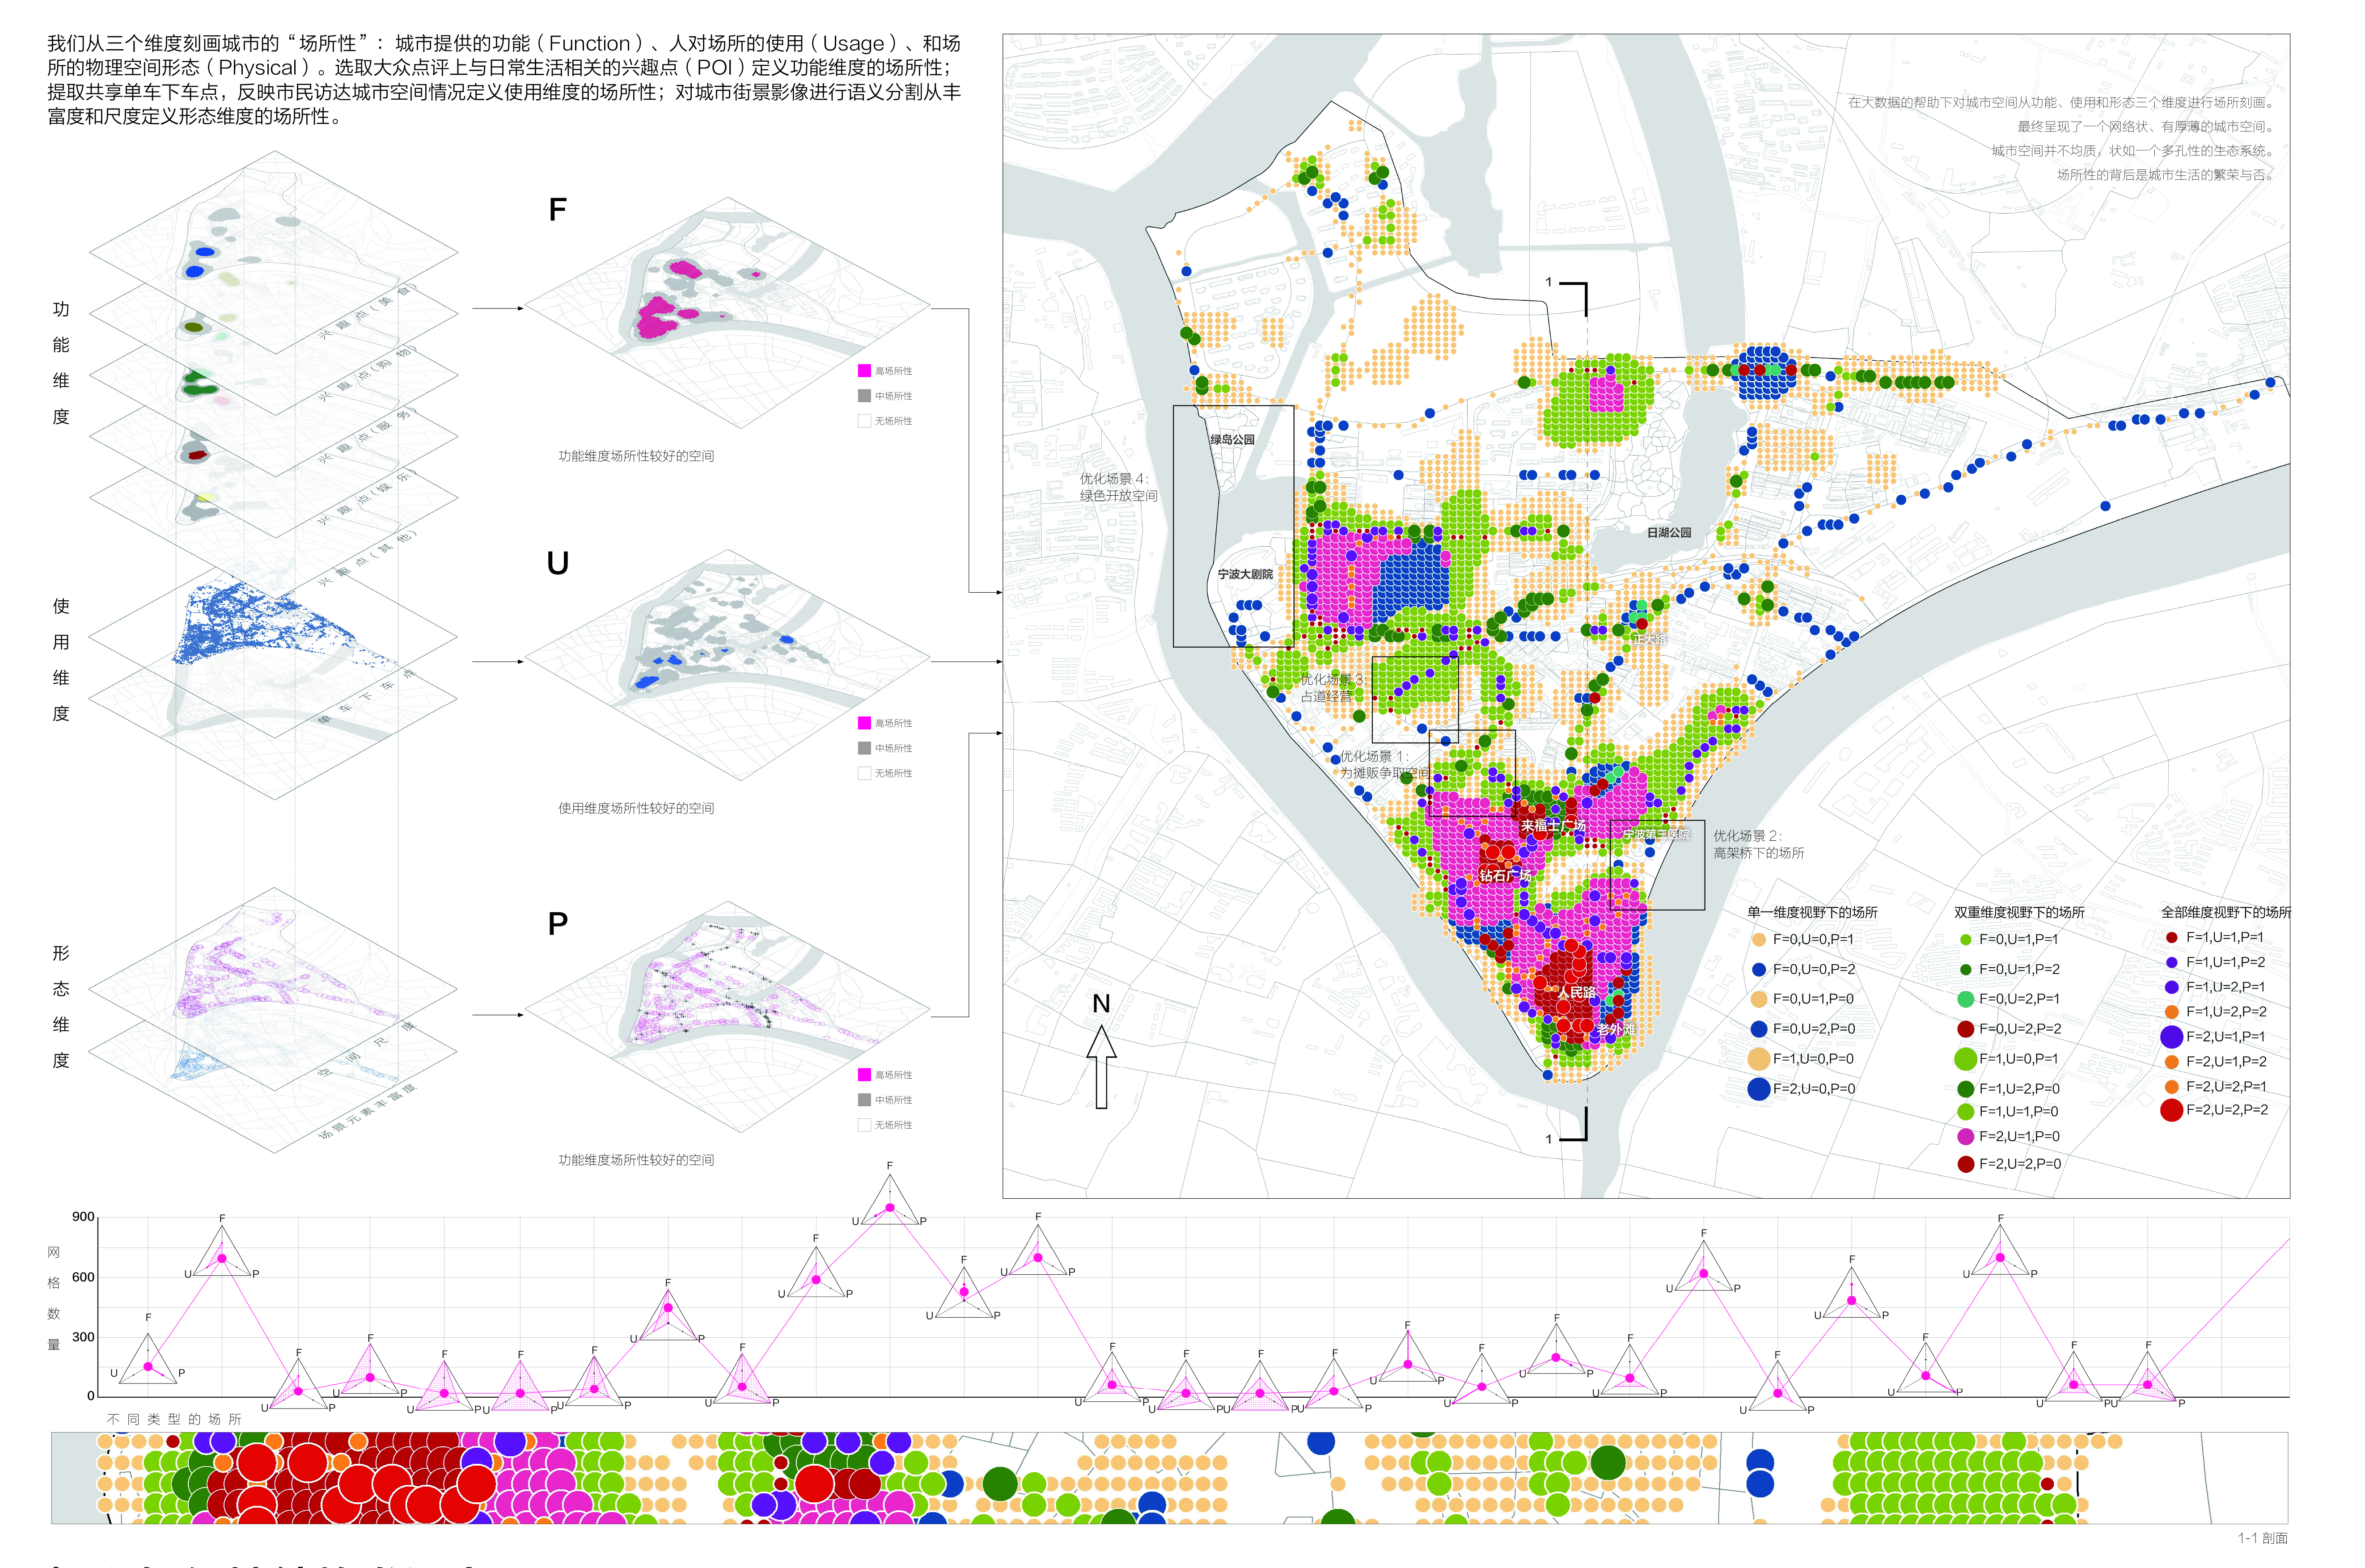Viewport: 2365px width, 1568px height.
Task: Click the F=2,U=2,P=0 legend dot
Action: 1966,1164
